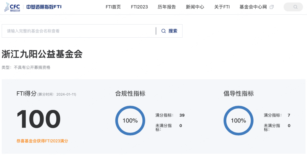This screenshot has height=155, width=307.
Task: Open 基金会中心网 external link
Action: [253, 7]
